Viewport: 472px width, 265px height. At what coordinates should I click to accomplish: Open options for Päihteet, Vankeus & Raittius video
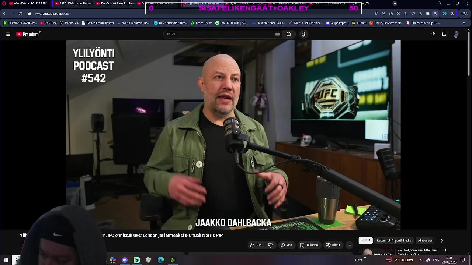click(445, 251)
